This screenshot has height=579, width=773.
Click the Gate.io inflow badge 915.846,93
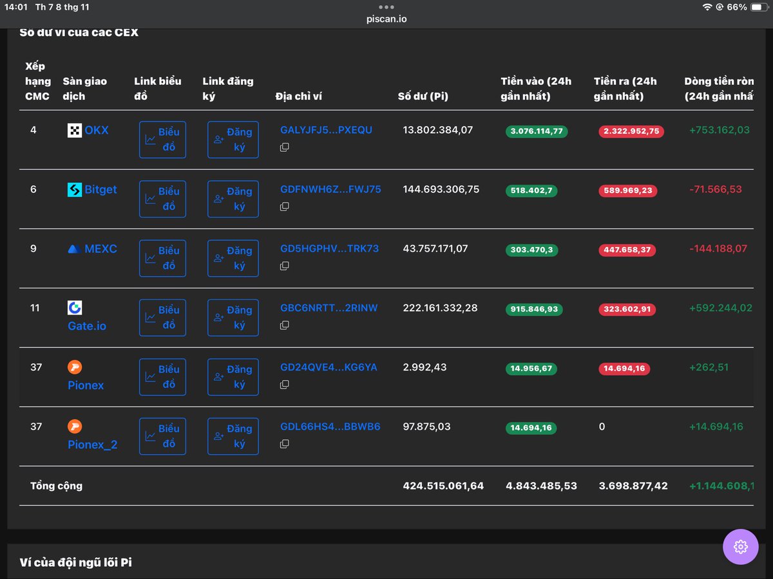click(x=534, y=309)
